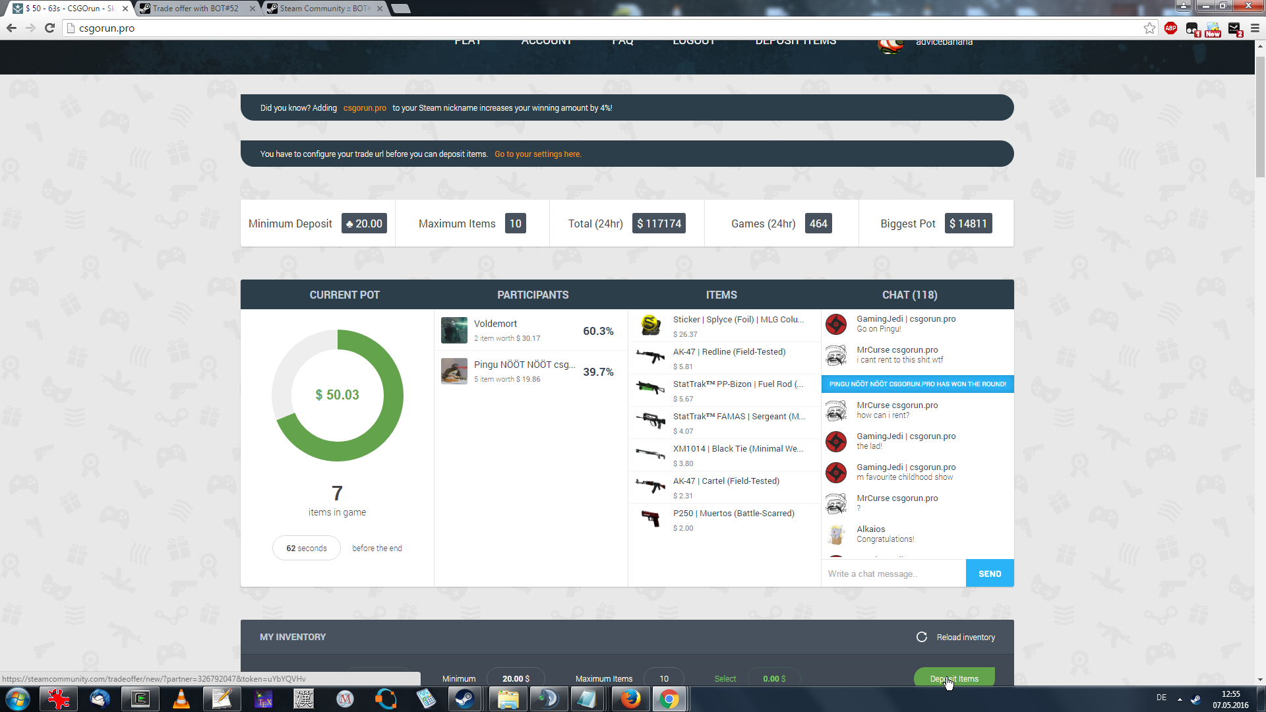Send the chat message with SEND
The width and height of the screenshot is (1266, 712).
pos(989,574)
